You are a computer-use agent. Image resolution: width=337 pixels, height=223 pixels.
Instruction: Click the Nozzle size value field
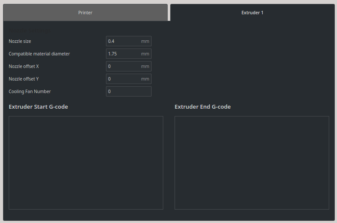(x=129, y=41)
